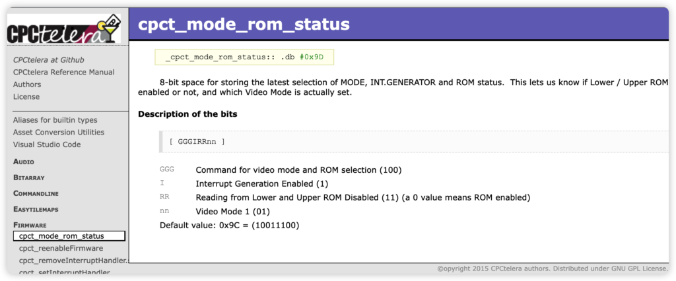Click the #0x9D value in prototype

tap(312, 57)
